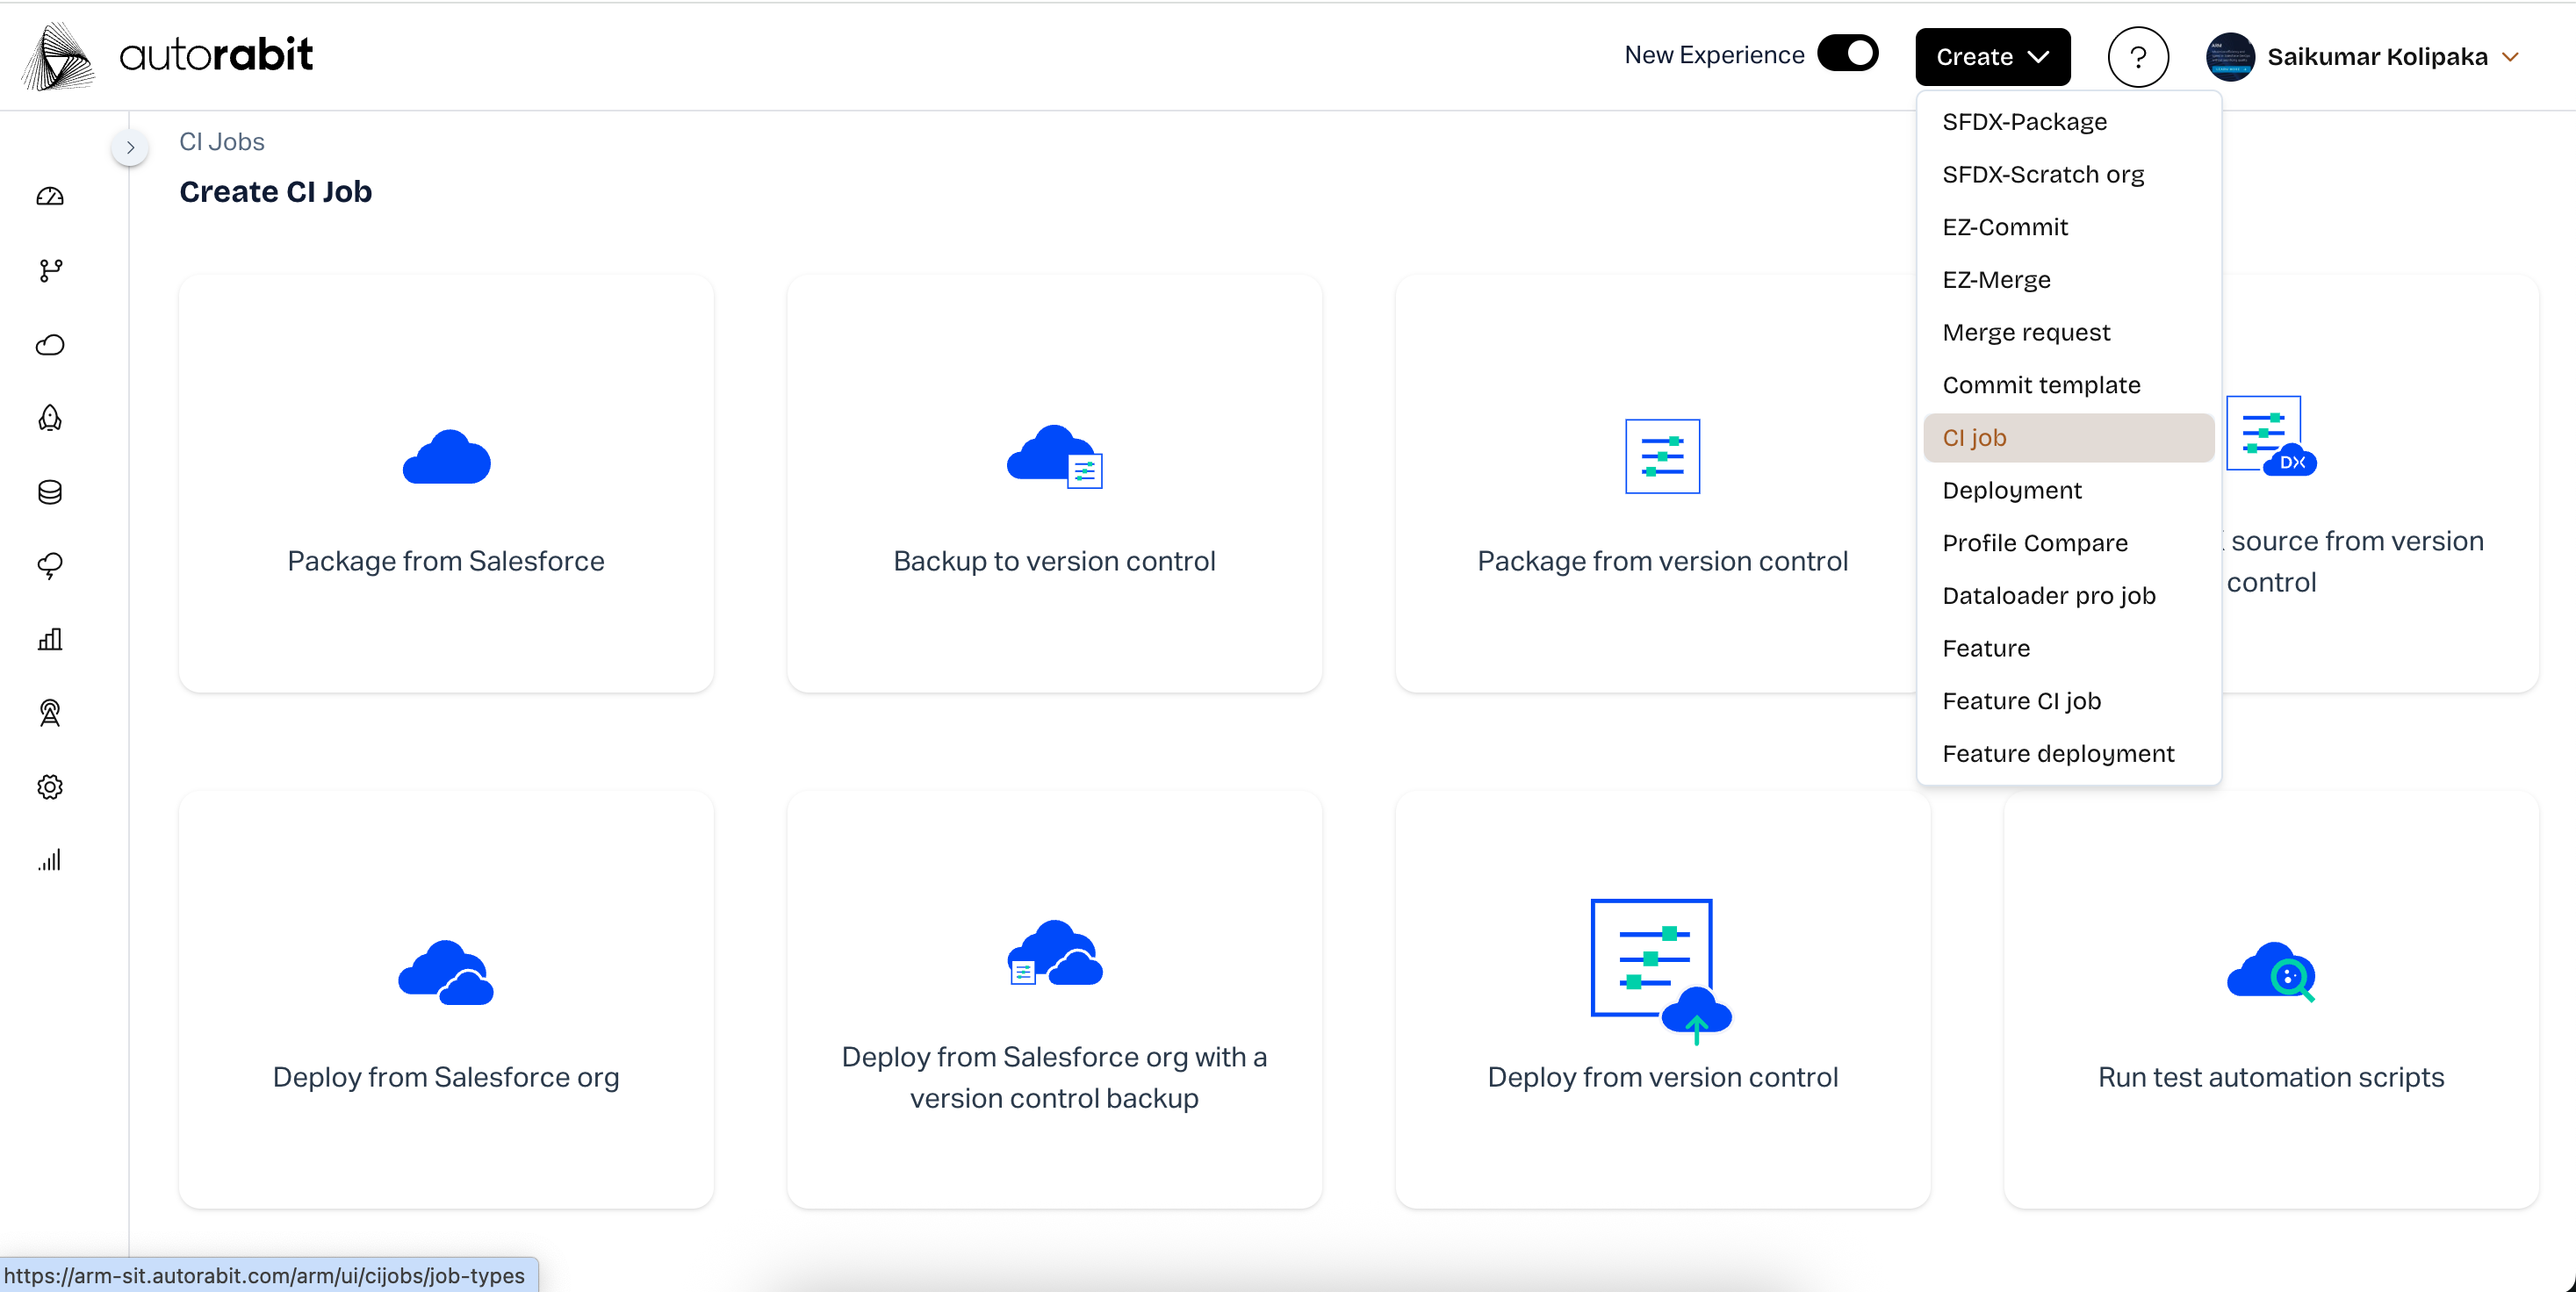
Task: Open the Create dropdown button
Action: [1991, 57]
